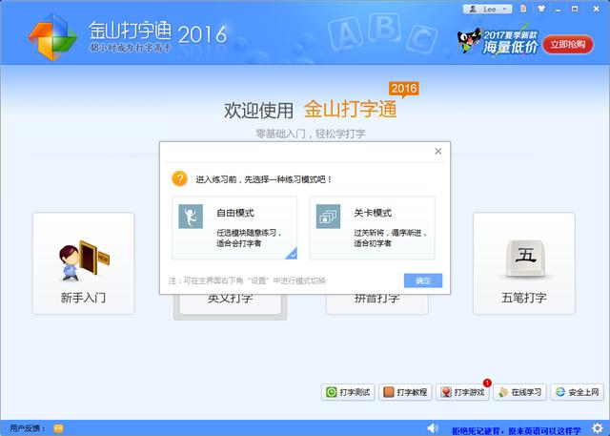Open 打字测试 typing test
The height and width of the screenshot is (436, 610).
(348, 392)
